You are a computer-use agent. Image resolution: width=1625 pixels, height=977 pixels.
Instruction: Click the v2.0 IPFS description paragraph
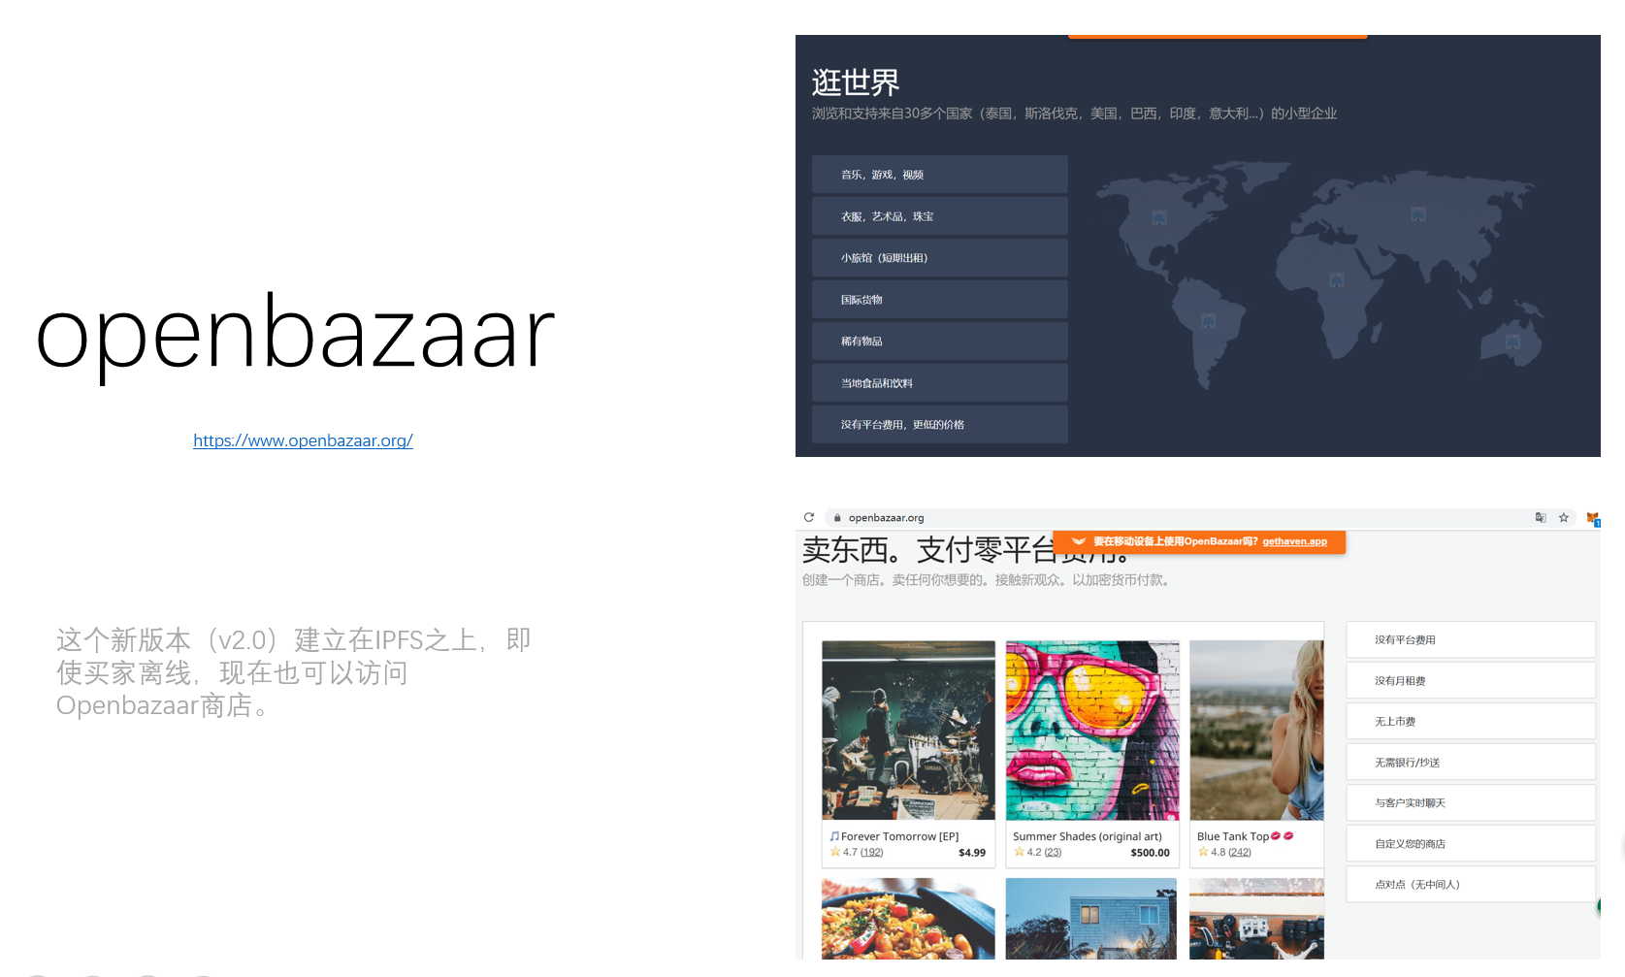click(294, 672)
